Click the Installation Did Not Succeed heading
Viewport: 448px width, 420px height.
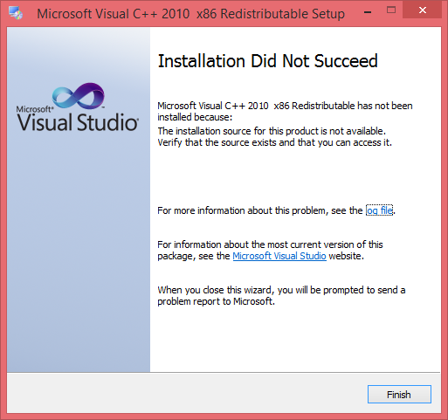[267, 61]
